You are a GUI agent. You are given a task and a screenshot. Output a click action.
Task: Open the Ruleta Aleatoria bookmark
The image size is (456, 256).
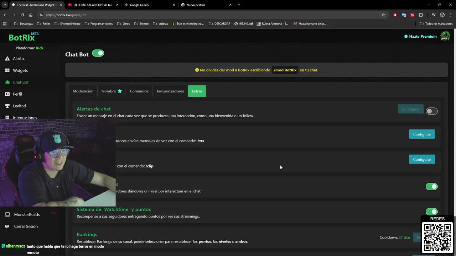coord(273,24)
